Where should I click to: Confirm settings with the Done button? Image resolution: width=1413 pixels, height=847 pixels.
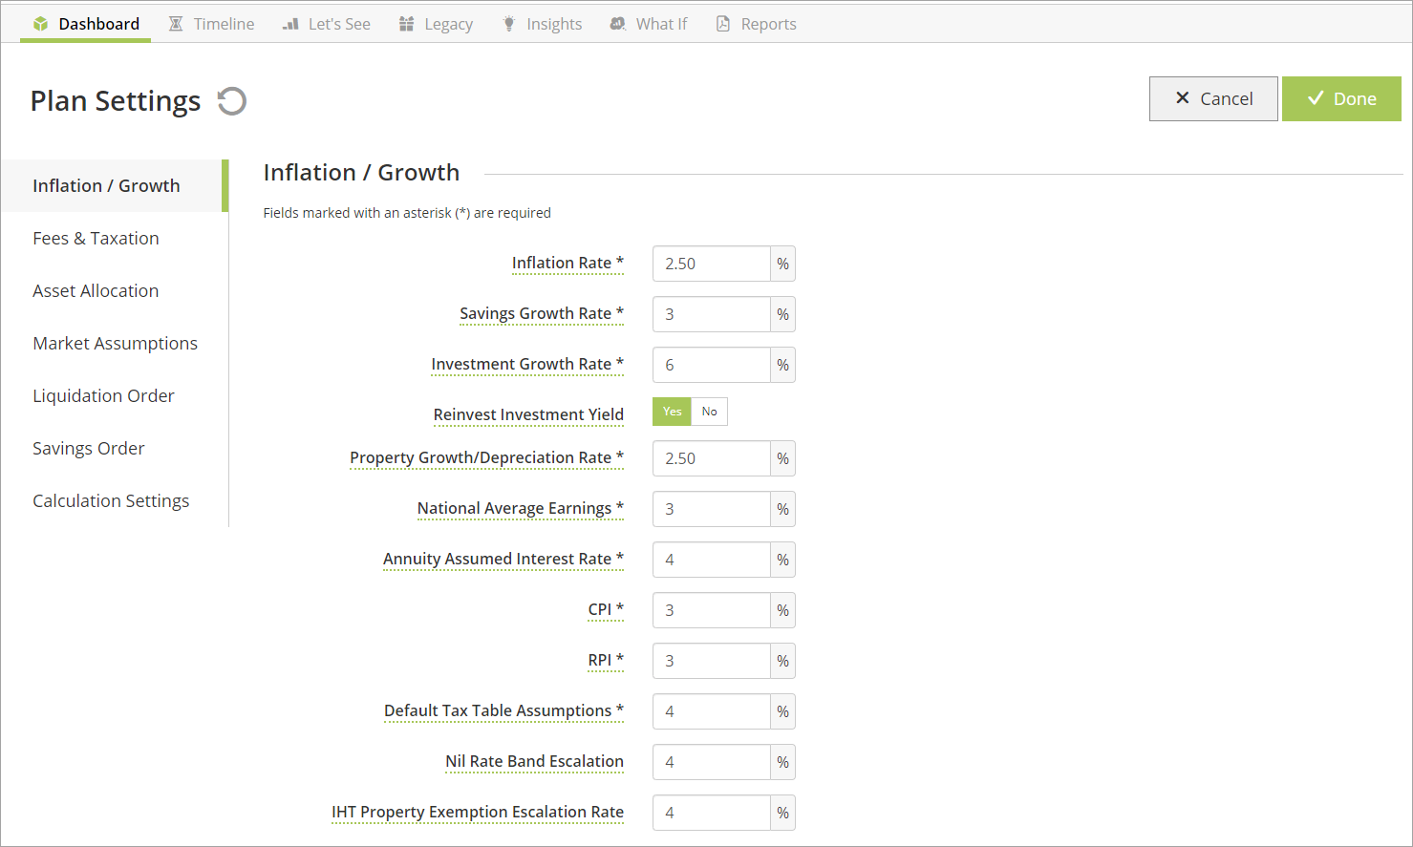1341,98
